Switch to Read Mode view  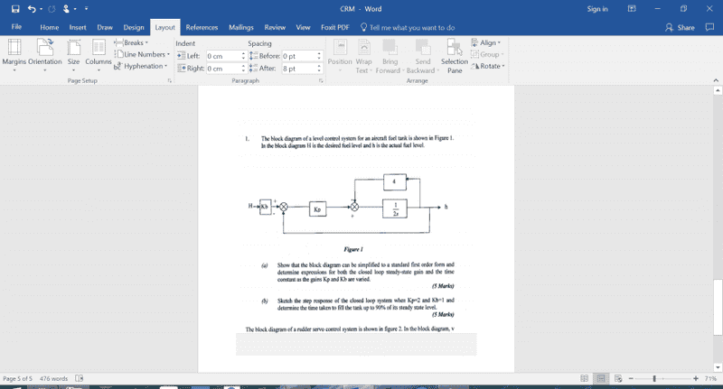pos(585,378)
